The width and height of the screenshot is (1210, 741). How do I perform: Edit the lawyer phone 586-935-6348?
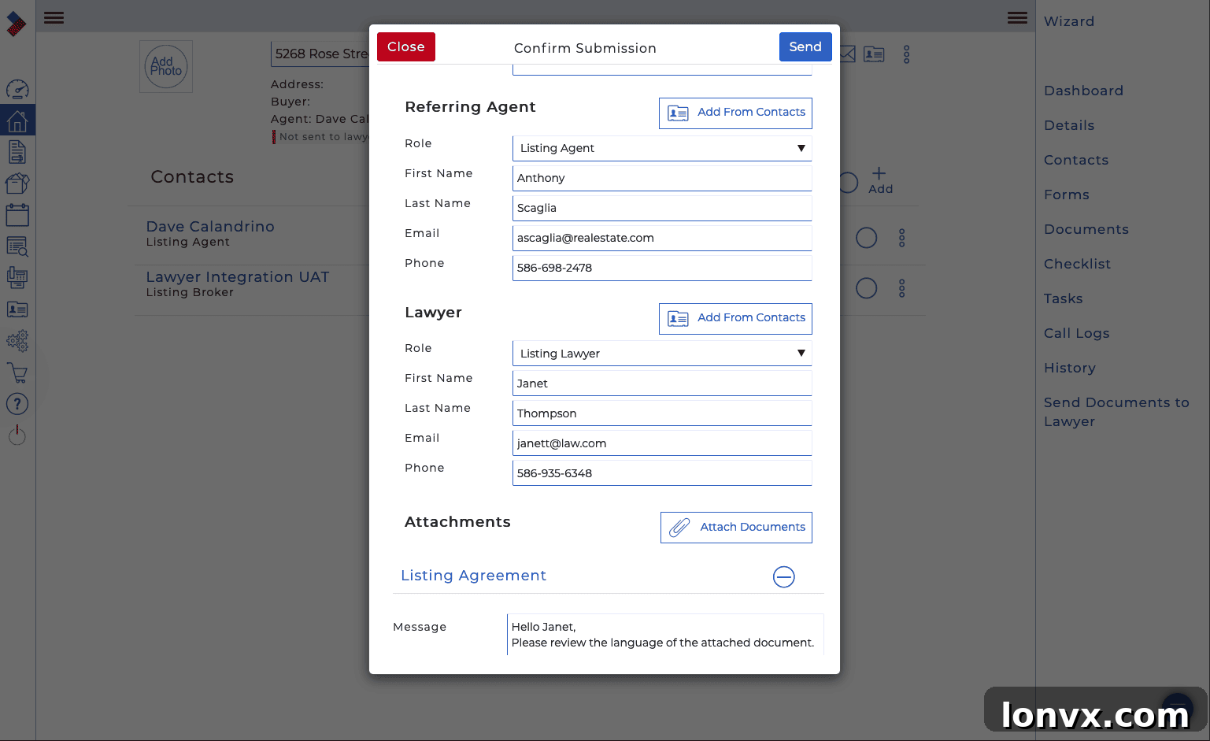662,473
